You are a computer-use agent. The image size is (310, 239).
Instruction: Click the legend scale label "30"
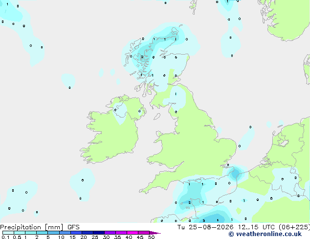click(106, 237)
